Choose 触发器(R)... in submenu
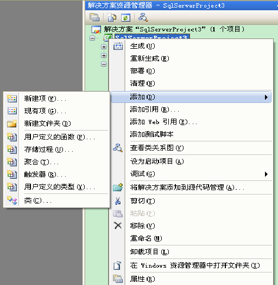Viewport: 278px width, 285px height. (56, 174)
